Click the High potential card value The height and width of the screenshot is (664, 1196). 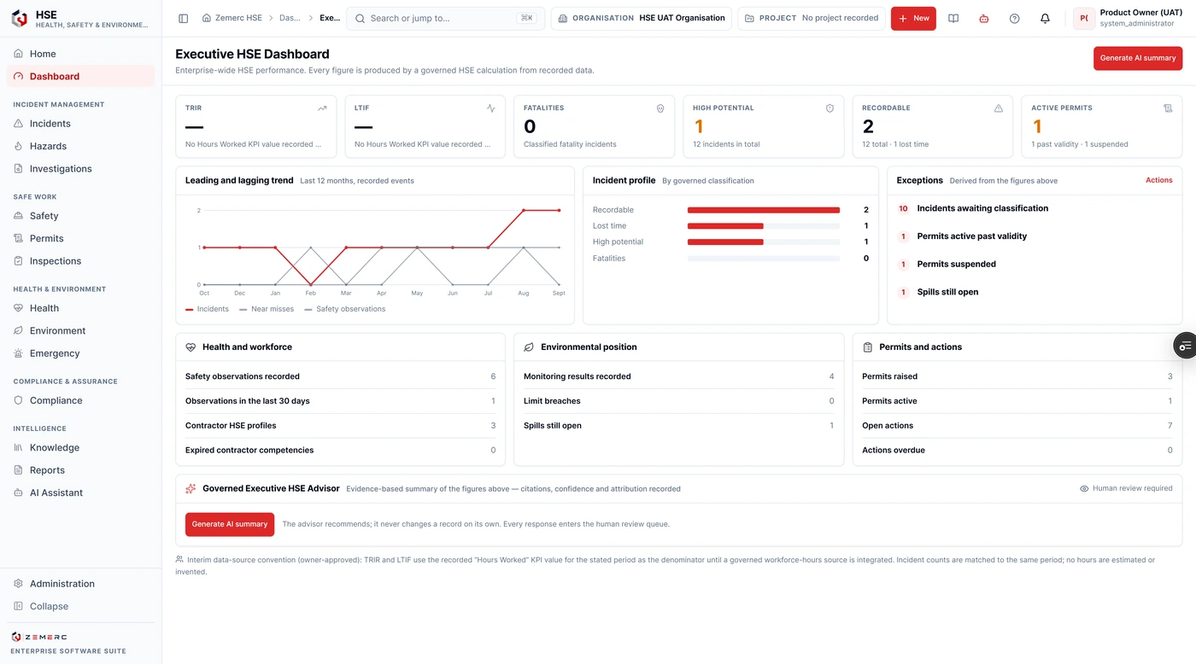699,126
